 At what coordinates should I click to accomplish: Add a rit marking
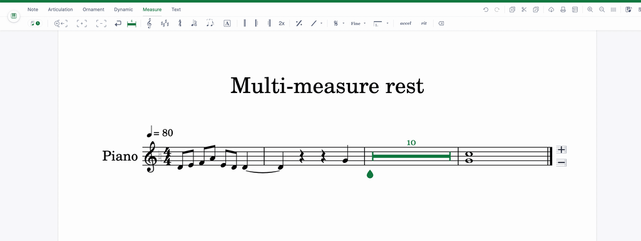click(424, 24)
